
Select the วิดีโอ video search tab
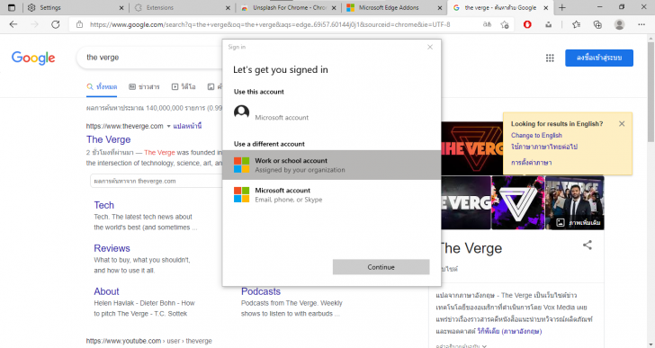point(184,87)
